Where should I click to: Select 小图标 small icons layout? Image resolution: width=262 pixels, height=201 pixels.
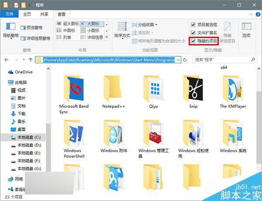point(90,31)
